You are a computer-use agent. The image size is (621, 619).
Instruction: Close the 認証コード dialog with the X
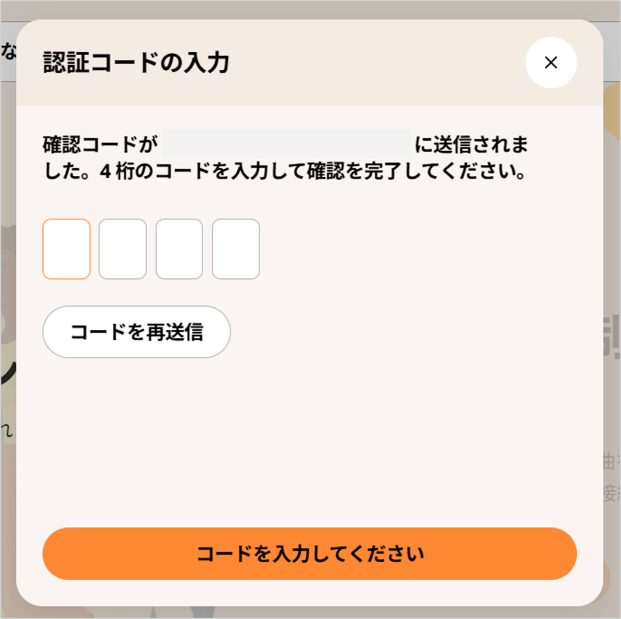551,62
